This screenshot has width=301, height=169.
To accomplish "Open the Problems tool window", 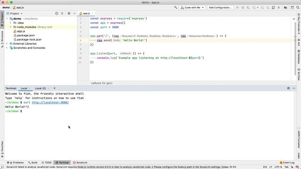I will [16, 162].
